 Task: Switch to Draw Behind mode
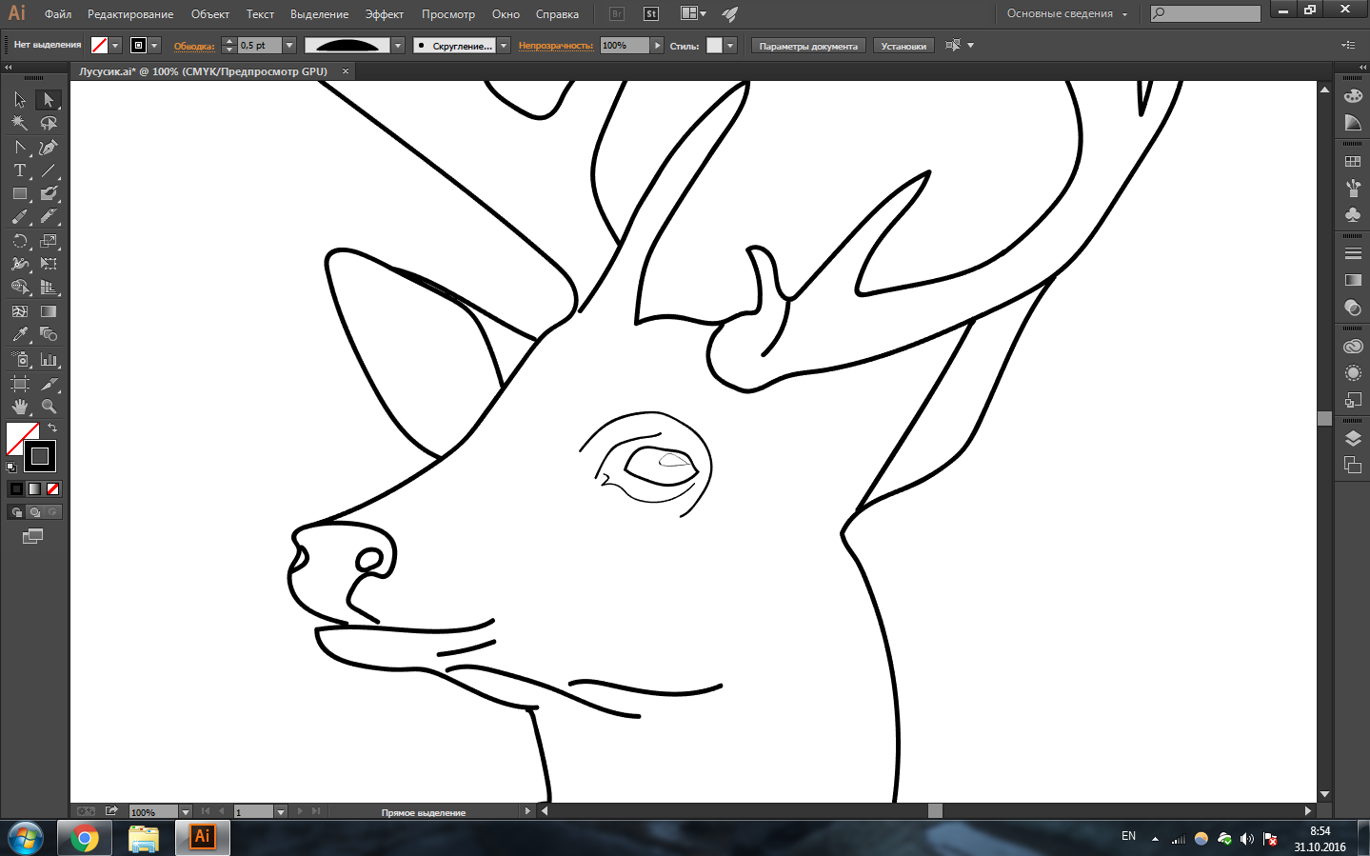pos(35,512)
